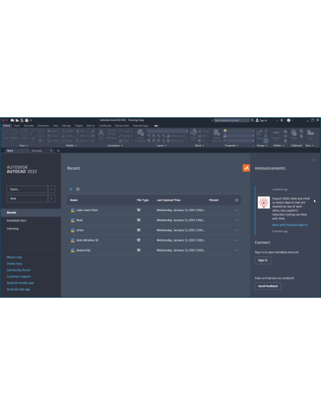The image size is (321, 415).
Task: Open the AutoCAD web app link
Action: tap(18, 289)
